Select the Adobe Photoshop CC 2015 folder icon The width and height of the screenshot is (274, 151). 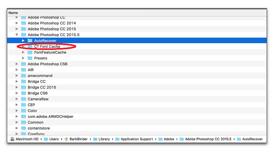pos(23,29)
